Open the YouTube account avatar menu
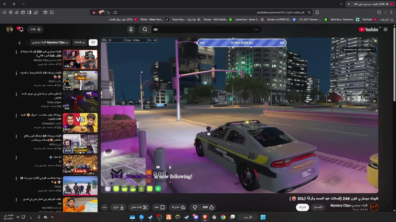This screenshot has height=222, width=396. pos(10,29)
